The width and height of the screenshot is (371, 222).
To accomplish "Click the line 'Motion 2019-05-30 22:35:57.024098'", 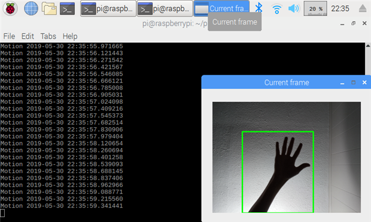I will pyautogui.click(x=62, y=101).
